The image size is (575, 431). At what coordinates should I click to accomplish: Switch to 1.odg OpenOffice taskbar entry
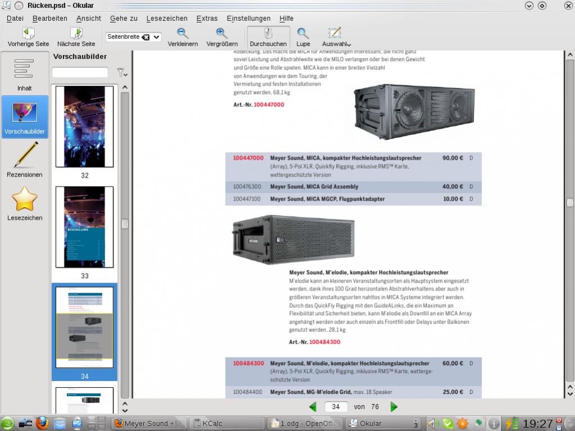(305, 424)
